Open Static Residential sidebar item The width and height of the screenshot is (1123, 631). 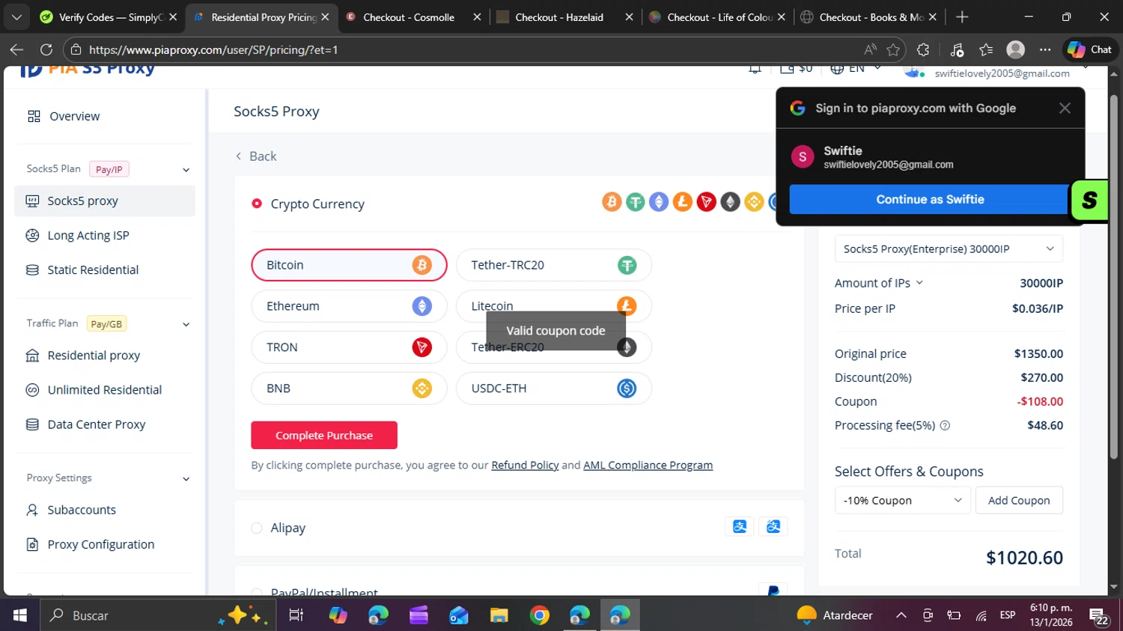[105, 269]
